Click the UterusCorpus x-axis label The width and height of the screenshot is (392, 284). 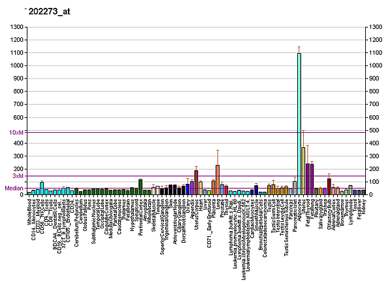point(196,214)
